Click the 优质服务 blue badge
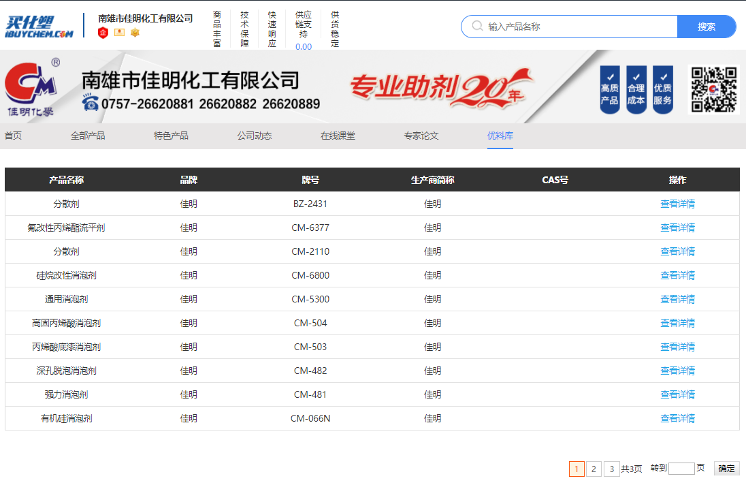This screenshot has height=485, width=746. tap(663, 89)
